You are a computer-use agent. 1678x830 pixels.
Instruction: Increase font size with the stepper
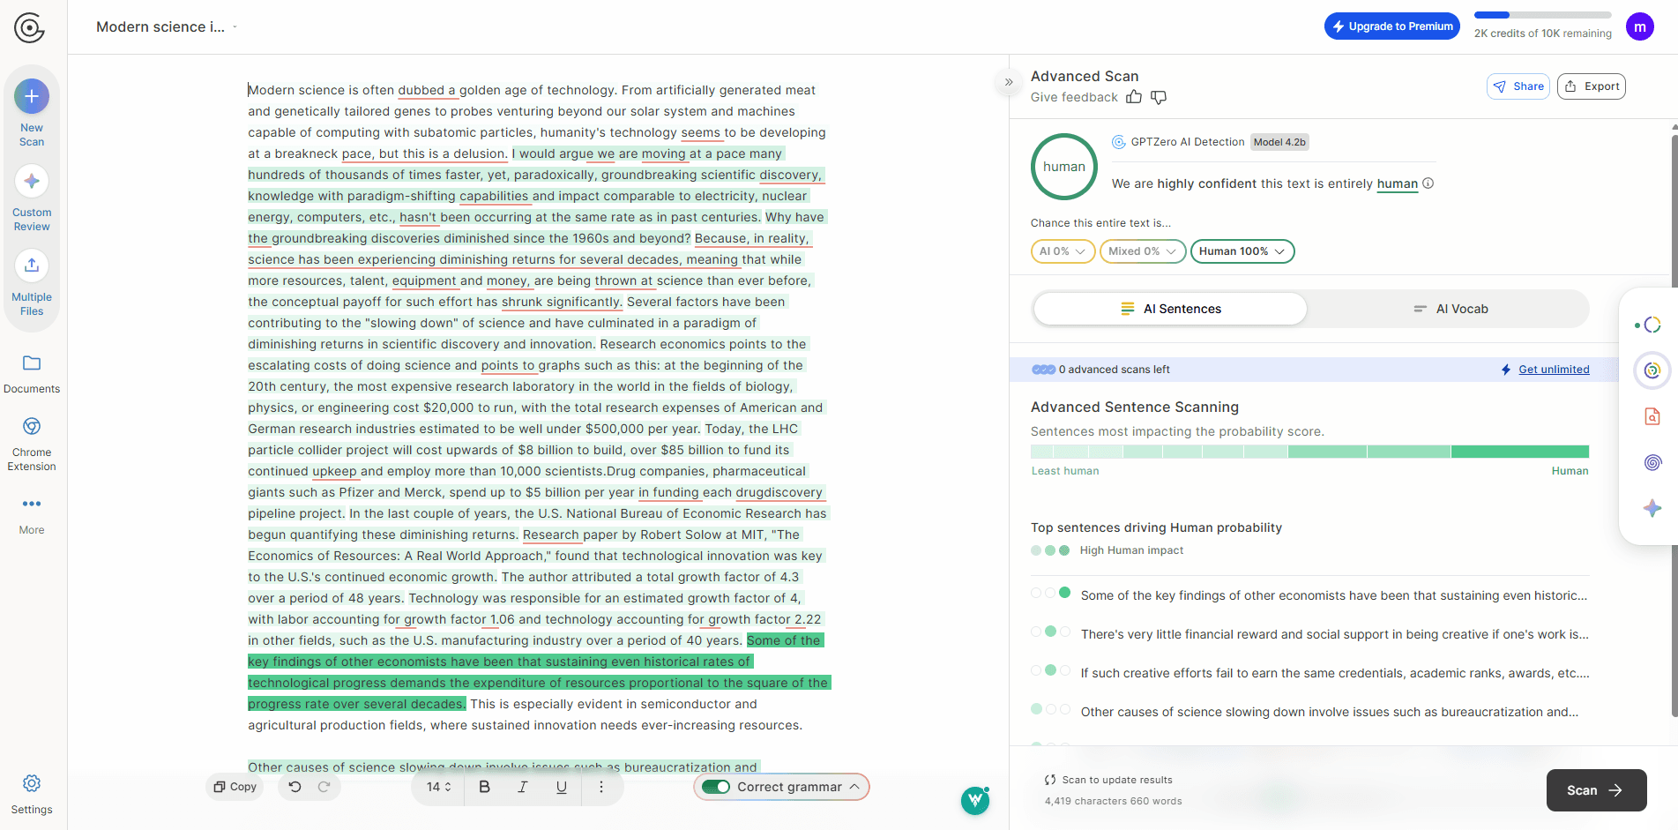447,782
